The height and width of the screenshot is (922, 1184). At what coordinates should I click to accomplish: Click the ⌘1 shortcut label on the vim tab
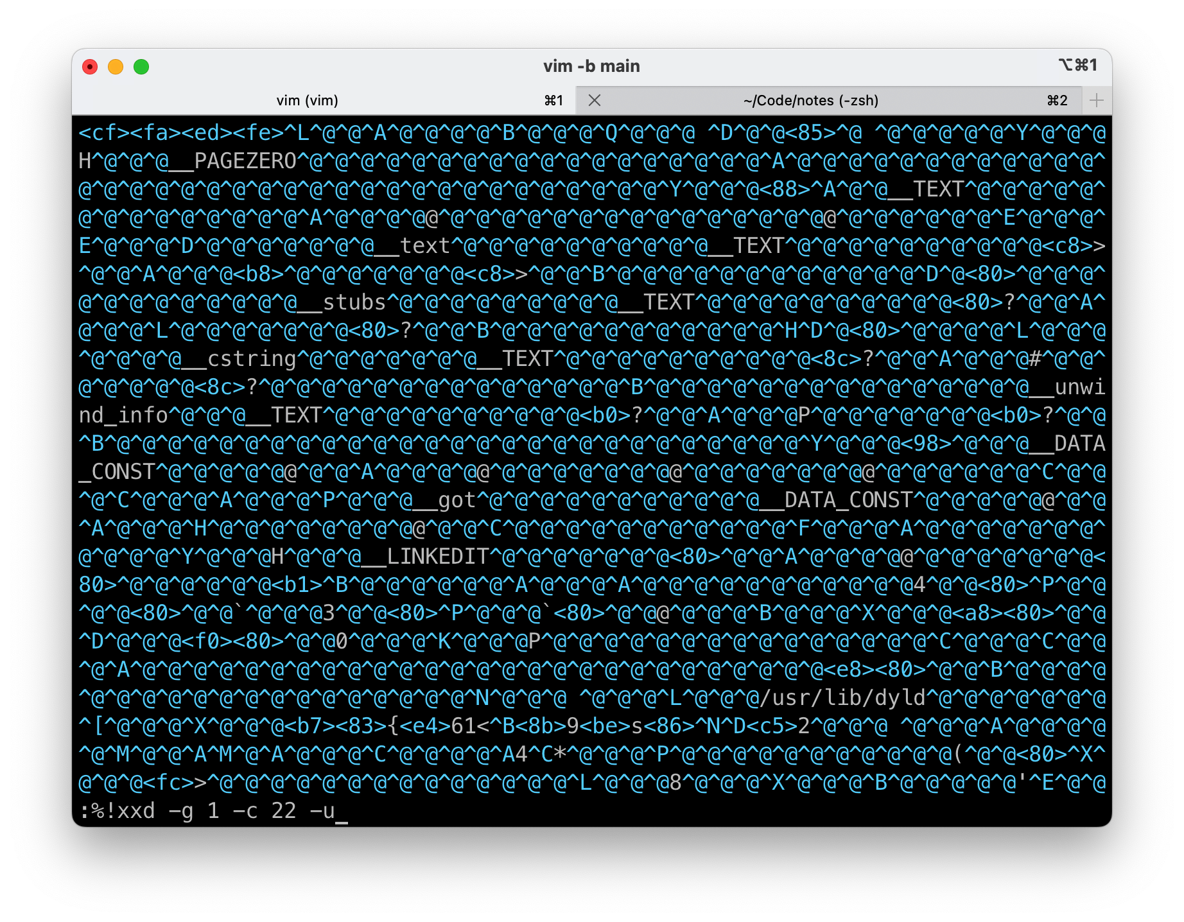(553, 101)
